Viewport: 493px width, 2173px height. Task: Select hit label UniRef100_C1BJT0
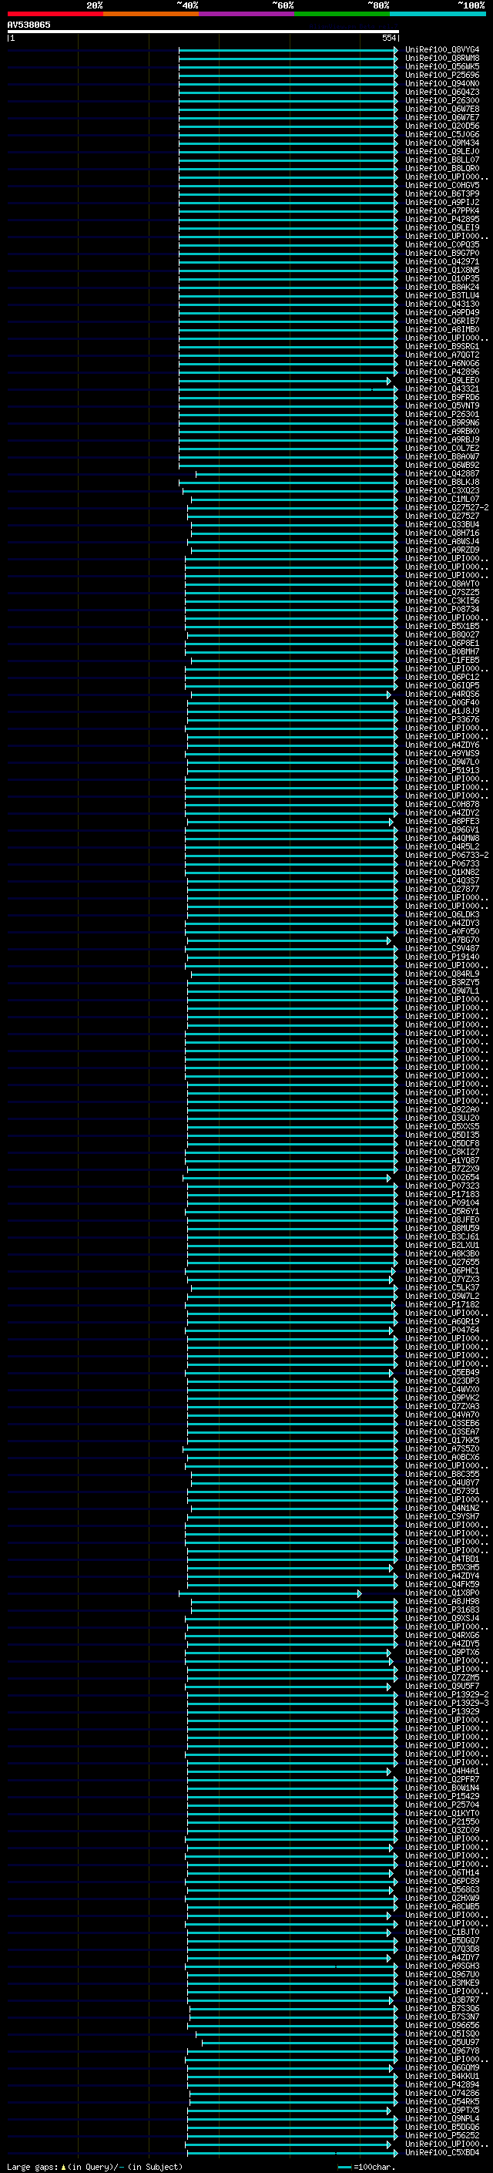pyautogui.click(x=442, y=1932)
